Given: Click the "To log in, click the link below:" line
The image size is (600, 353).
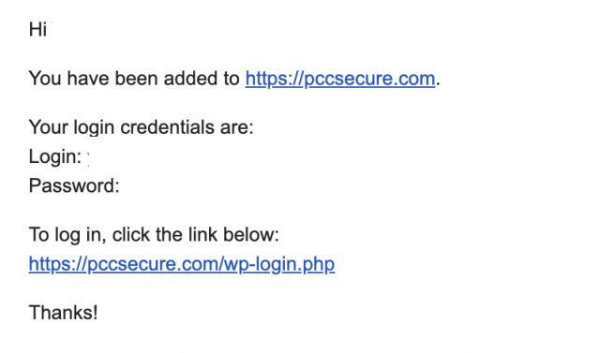Looking at the screenshot, I should [x=154, y=235].
